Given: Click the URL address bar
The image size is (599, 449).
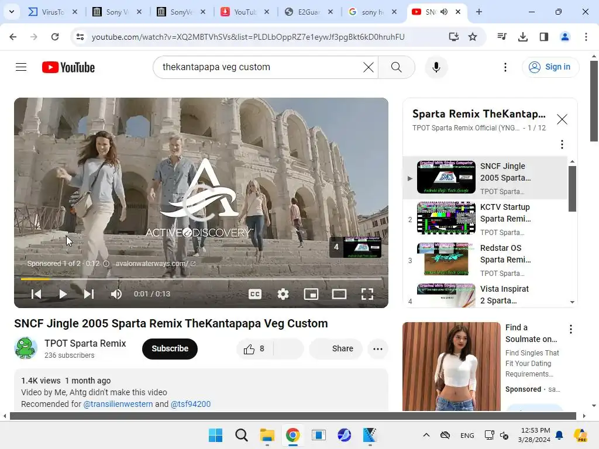Looking at the screenshot, I should tap(248, 37).
